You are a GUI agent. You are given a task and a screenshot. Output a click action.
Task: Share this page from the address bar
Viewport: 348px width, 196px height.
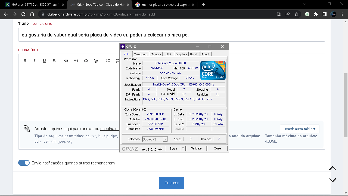(x=288, y=14)
